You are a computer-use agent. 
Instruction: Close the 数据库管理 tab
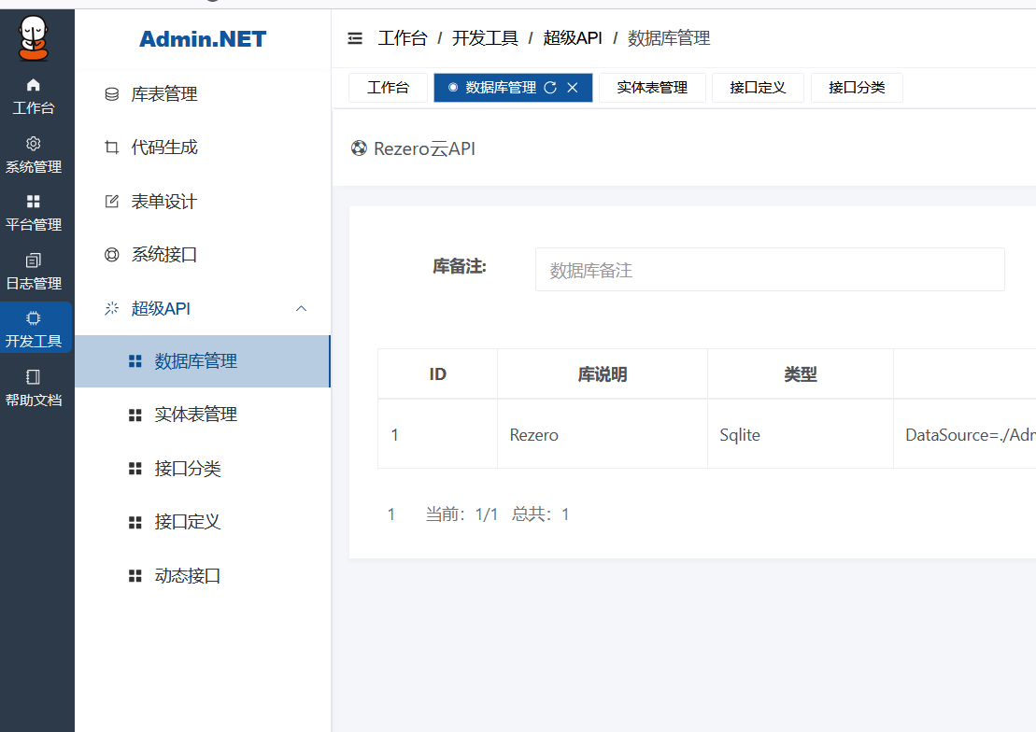pyautogui.click(x=573, y=88)
